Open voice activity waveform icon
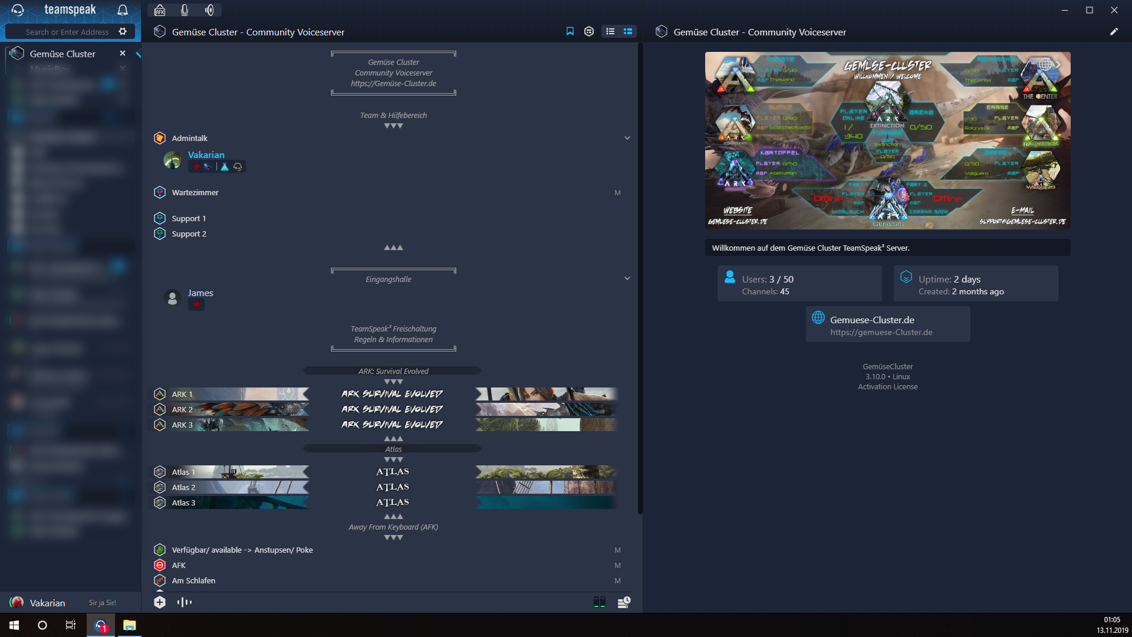1132x637 pixels. tap(185, 602)
